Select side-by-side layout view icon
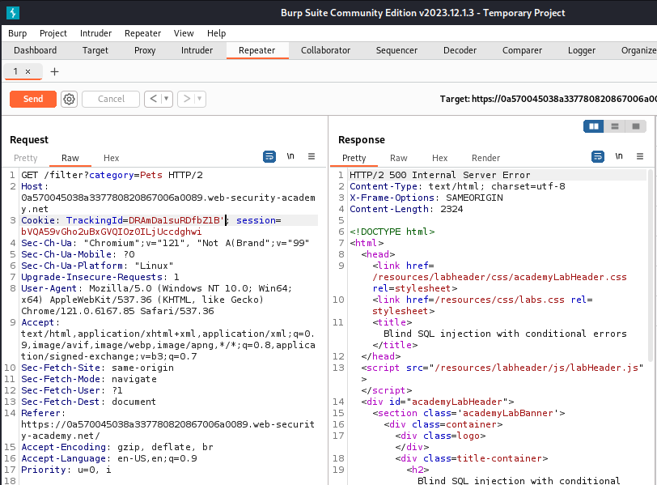The image size is (657, 485). pos(594,126)
